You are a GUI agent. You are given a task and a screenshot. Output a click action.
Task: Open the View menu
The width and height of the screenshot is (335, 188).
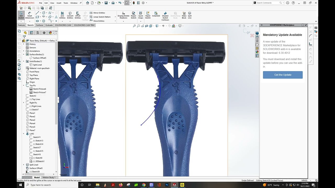52,3
